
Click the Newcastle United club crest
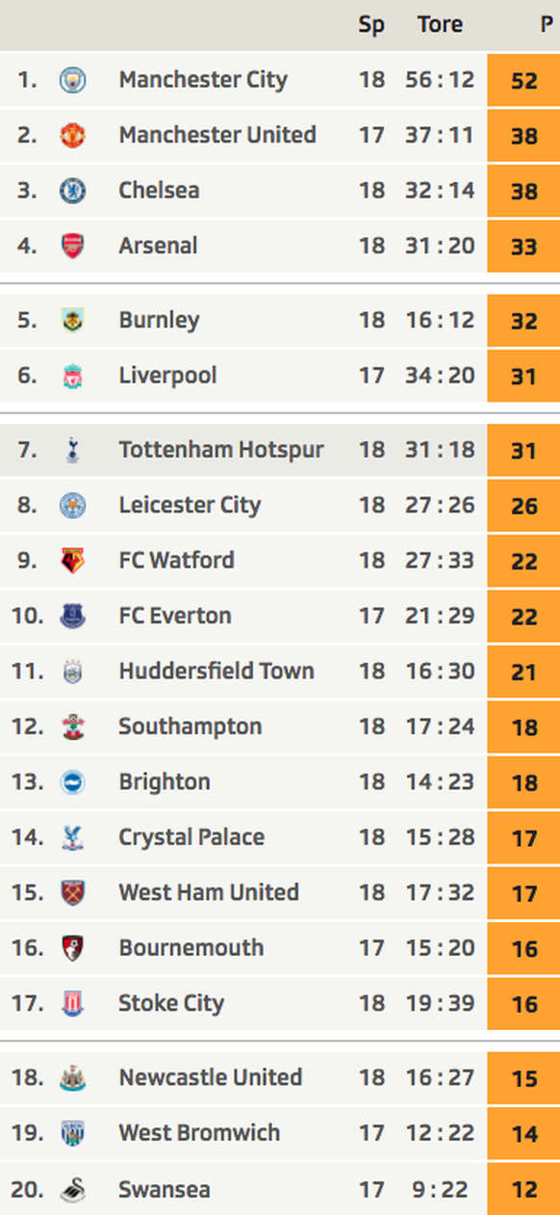[x=73, y=1078]
